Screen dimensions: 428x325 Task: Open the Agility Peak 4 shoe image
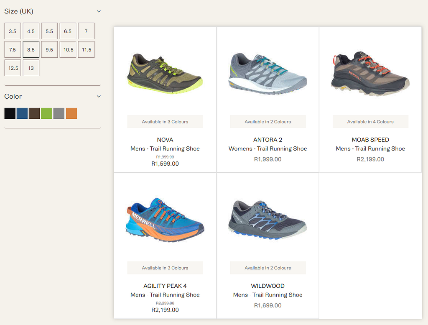(165, 220)
